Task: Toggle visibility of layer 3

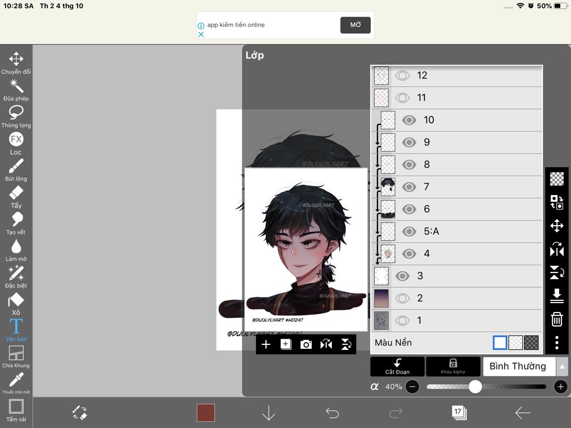Action: [x=403, y=276]
